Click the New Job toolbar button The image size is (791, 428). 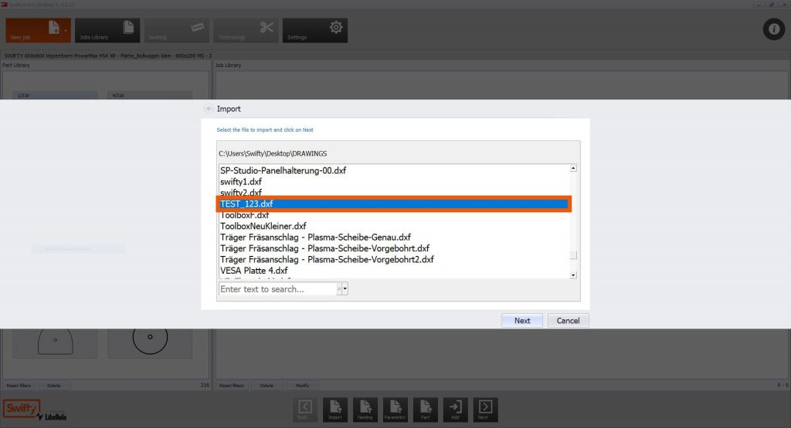(x=35, y=30)
